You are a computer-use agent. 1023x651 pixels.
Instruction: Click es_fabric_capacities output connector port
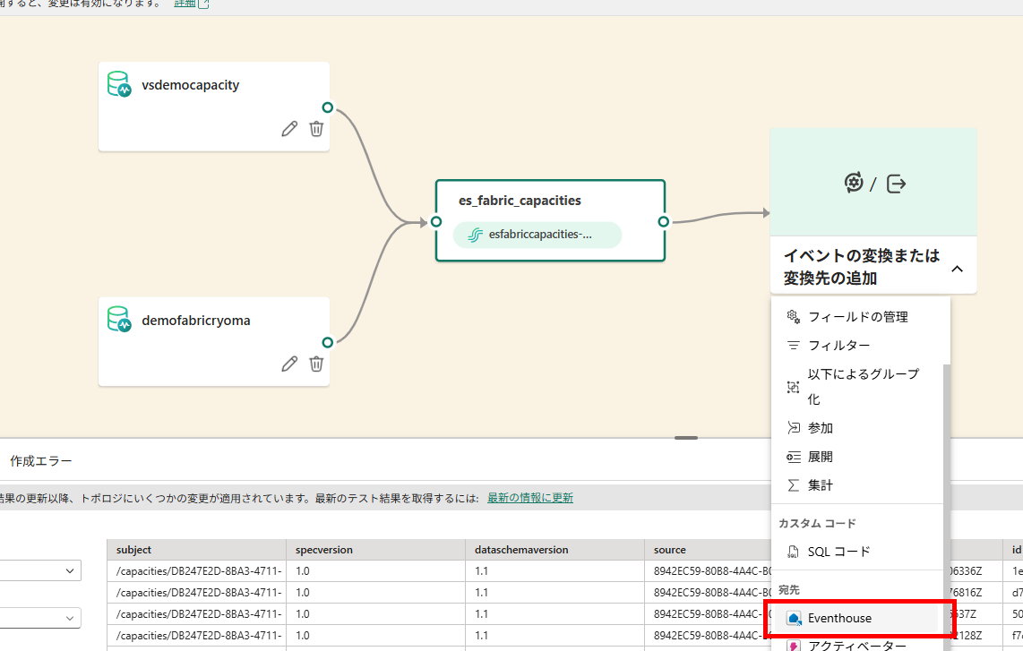coord(664,222)
